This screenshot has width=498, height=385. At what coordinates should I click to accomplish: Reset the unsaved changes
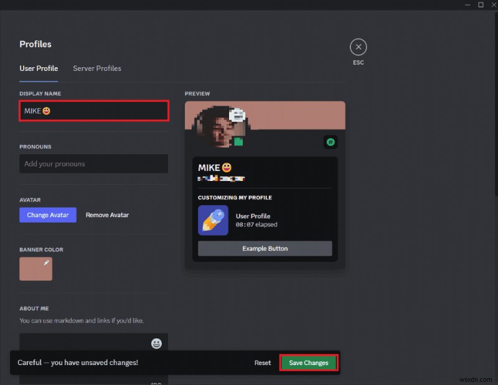[x=263, y=363]
